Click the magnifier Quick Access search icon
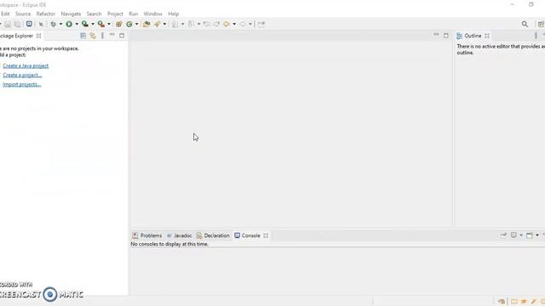Image resolution: width=545 pixels, height=306 pixels. tap(525, 24)
